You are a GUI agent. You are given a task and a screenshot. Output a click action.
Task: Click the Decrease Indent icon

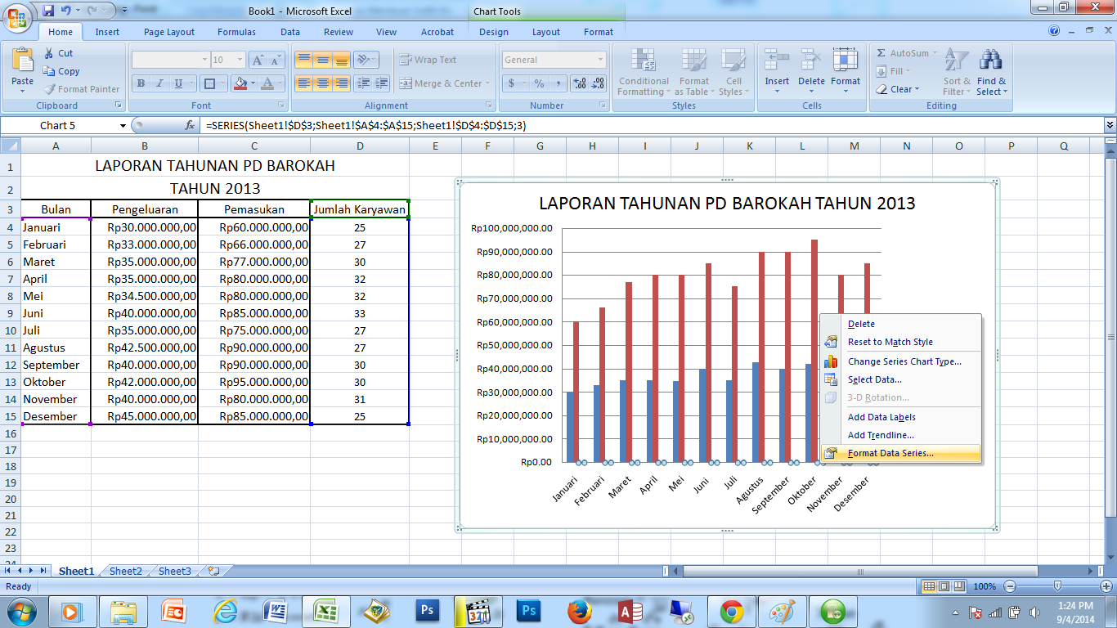click(363, 83)
